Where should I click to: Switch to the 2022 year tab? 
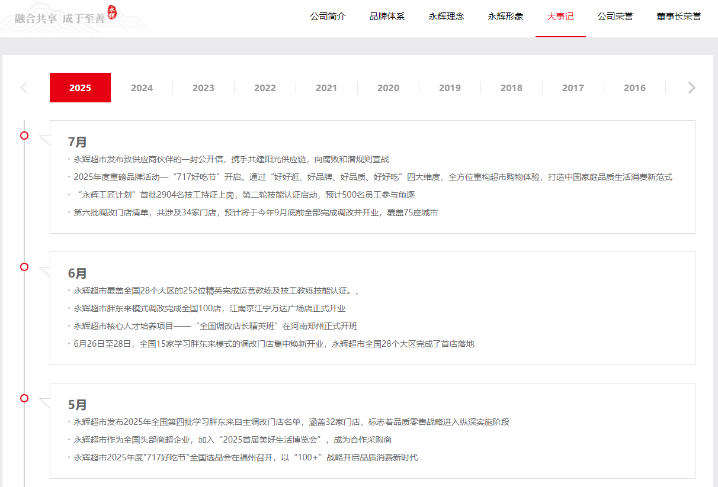(265, 88)
